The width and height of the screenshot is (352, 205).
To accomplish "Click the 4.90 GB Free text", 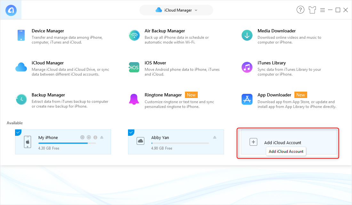I will pos(162,148).
